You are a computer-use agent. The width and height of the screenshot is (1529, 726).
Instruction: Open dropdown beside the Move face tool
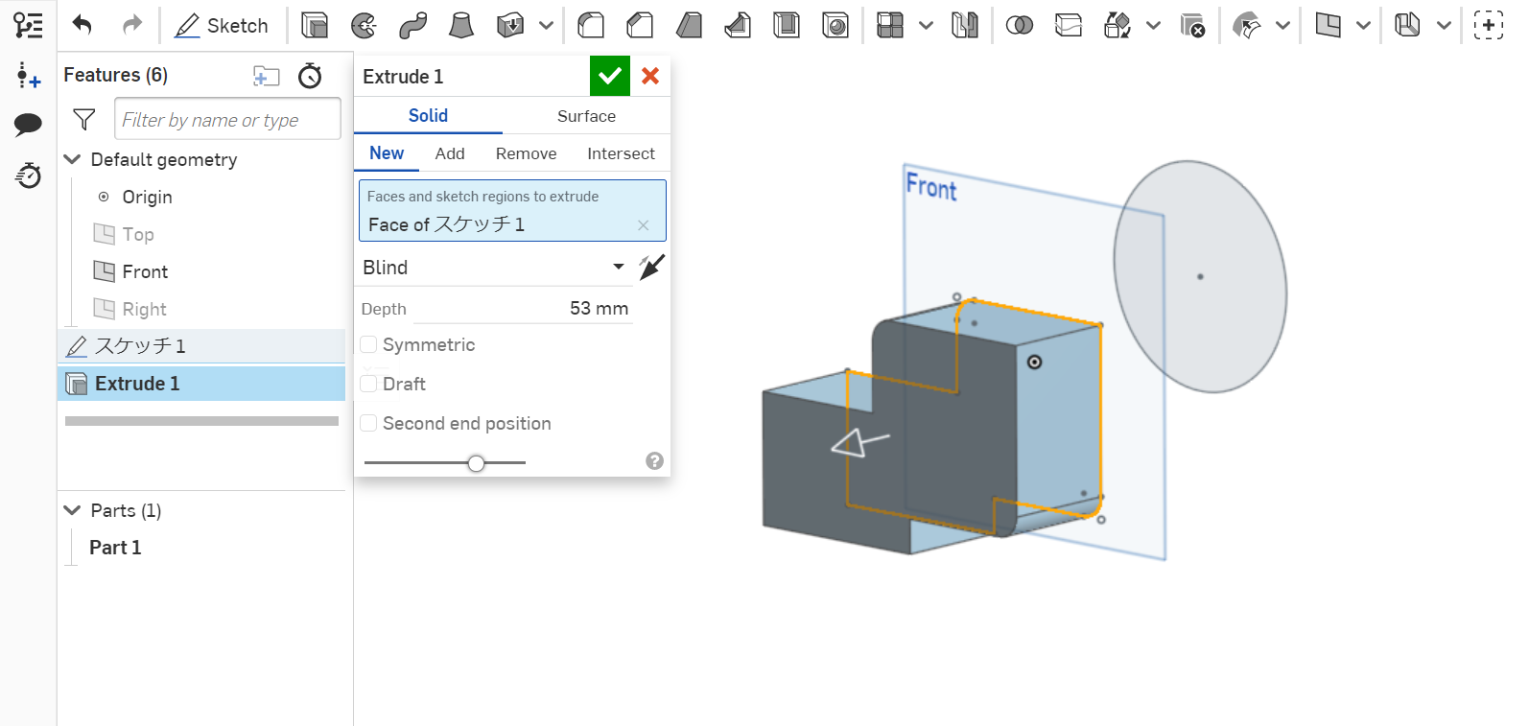coord(1282,26)
